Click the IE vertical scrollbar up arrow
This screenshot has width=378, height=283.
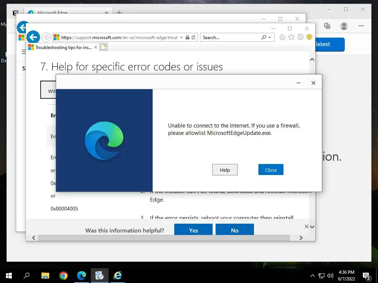[312, 59]
